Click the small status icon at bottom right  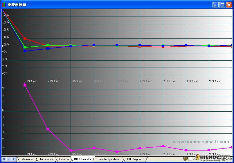(x=186, y=159)
